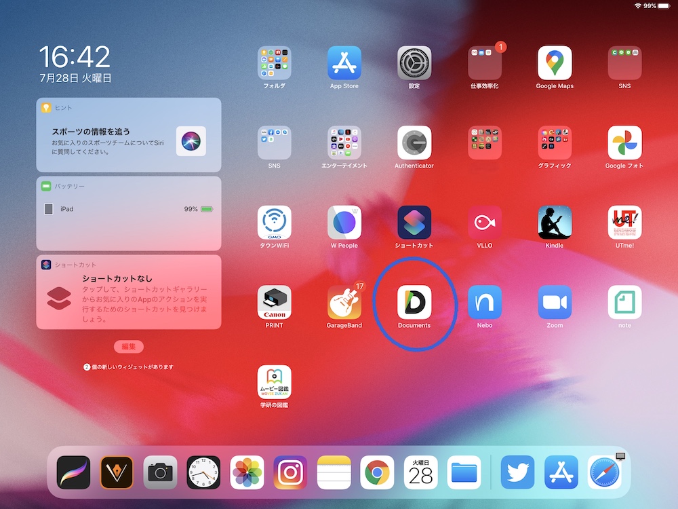The image size is (678, 509).
Task: Launch the Authenticator app
Action: click(414, 143)
